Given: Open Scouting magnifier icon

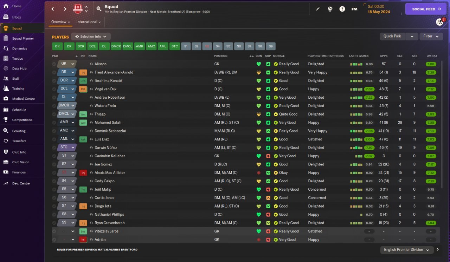Looking at the screenshot, I should (x=6, y=131).
